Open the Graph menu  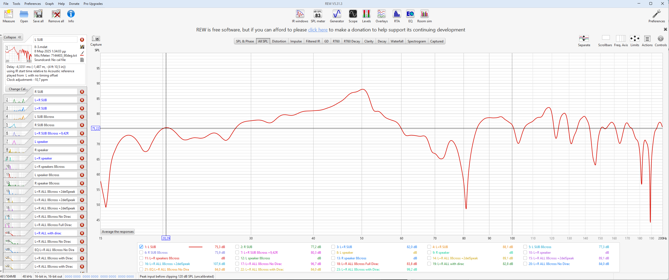49,4
